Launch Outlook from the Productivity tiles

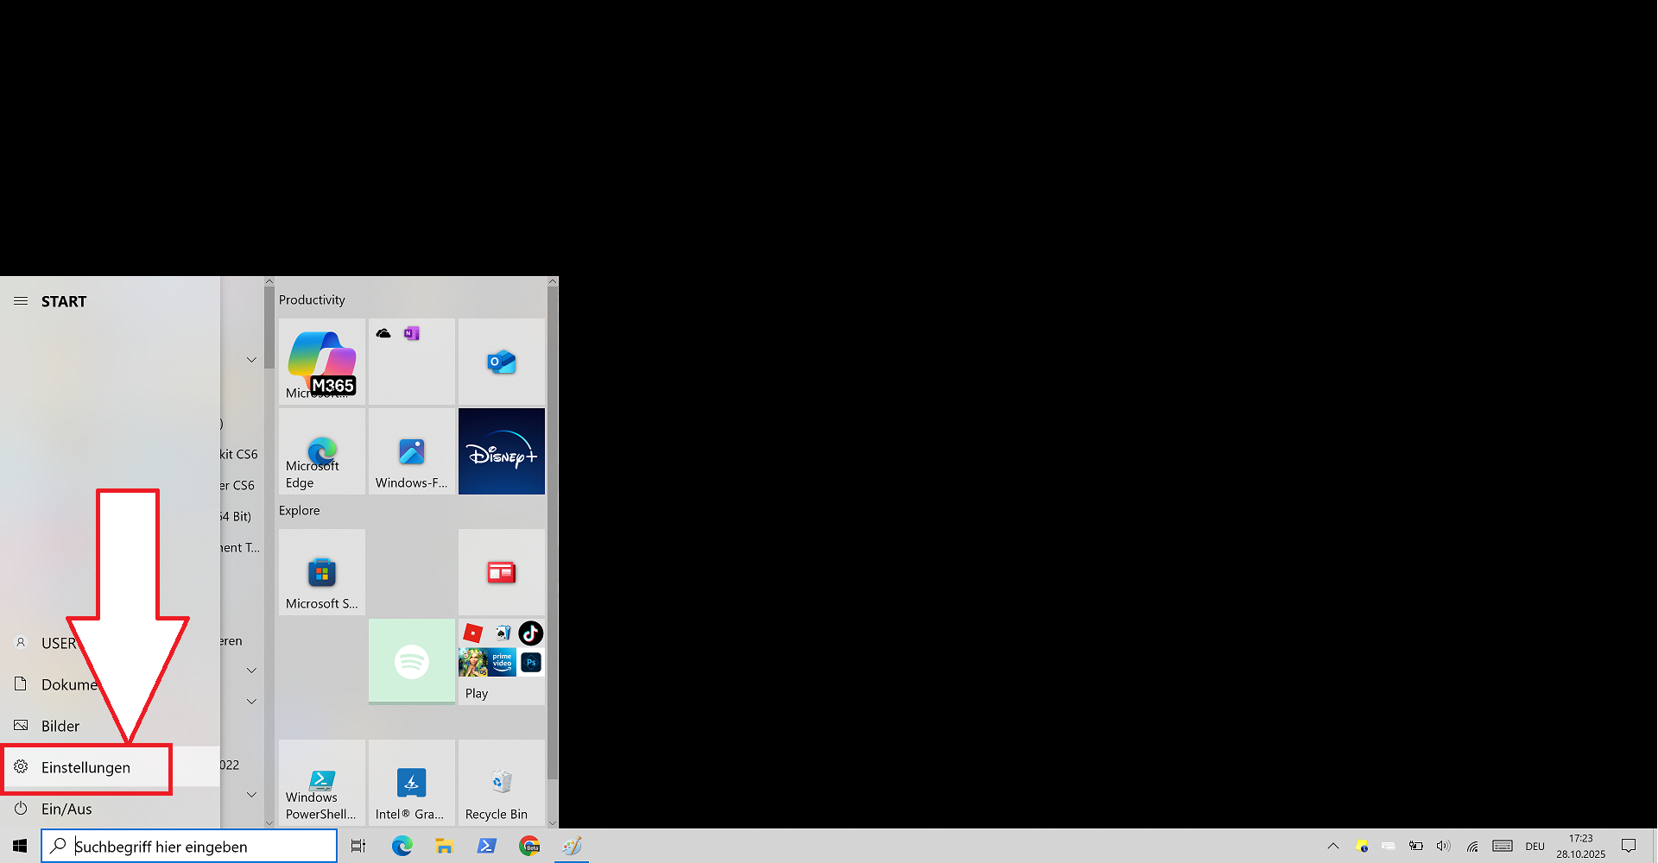(501, 362)
